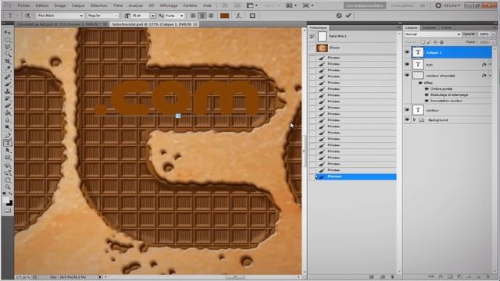The image size is (500, 281).
Task: Select the Eyedropper tool
Action: [7, 68]
